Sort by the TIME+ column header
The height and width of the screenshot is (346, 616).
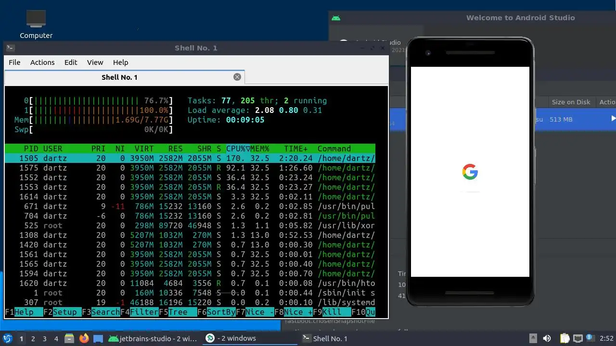pyautogui.click(x=296, y=148)
